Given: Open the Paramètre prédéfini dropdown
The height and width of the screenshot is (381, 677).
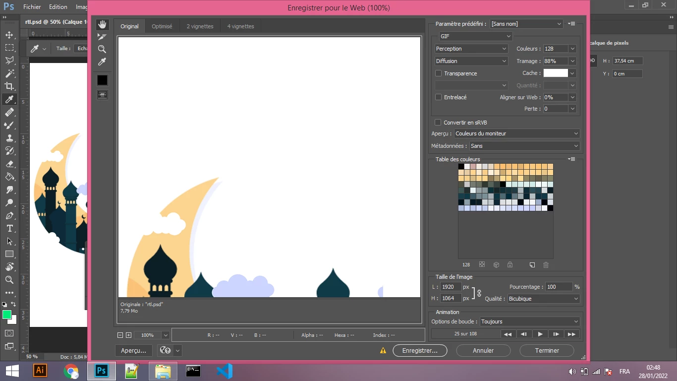Looking at the screenshot, I should tap(526, 24).
